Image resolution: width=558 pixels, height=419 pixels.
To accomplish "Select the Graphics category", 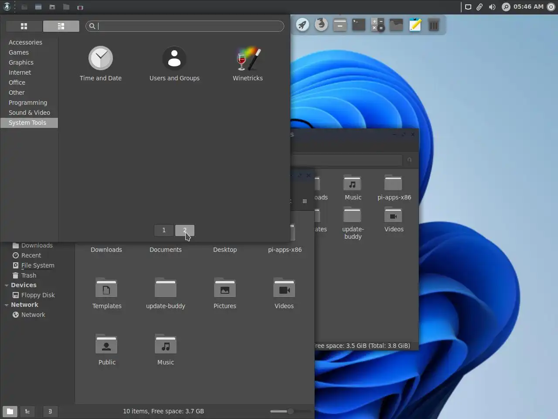I will (x=29, y=62).
